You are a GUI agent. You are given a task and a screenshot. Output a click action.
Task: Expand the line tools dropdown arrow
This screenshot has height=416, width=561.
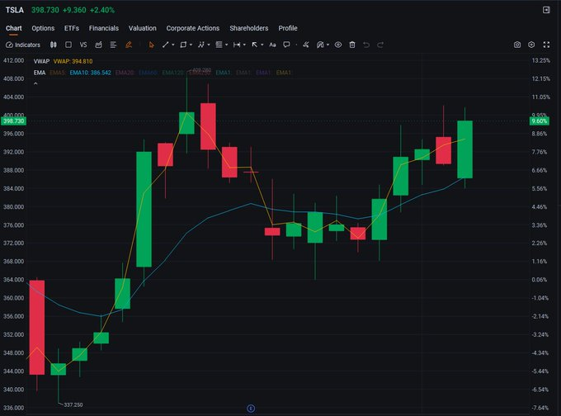173,45
